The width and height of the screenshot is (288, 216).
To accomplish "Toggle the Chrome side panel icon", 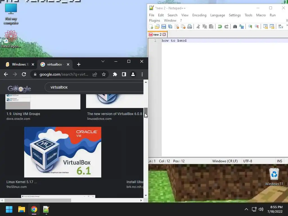I will 124,74.
